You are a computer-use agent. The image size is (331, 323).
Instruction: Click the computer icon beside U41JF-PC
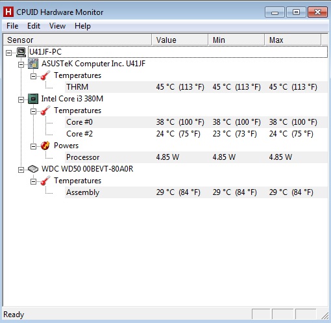point(21,52)
